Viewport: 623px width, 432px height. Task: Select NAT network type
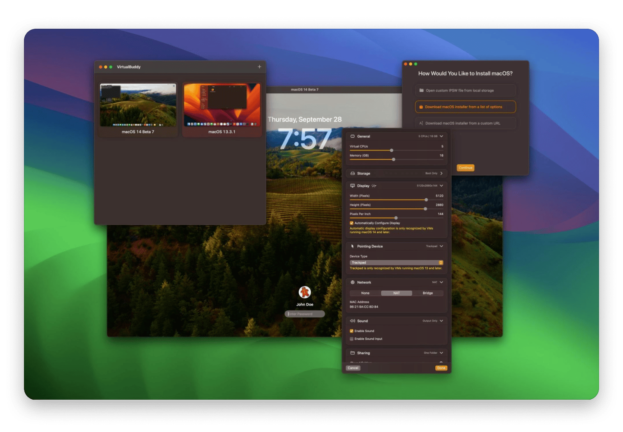click(397, 293)
